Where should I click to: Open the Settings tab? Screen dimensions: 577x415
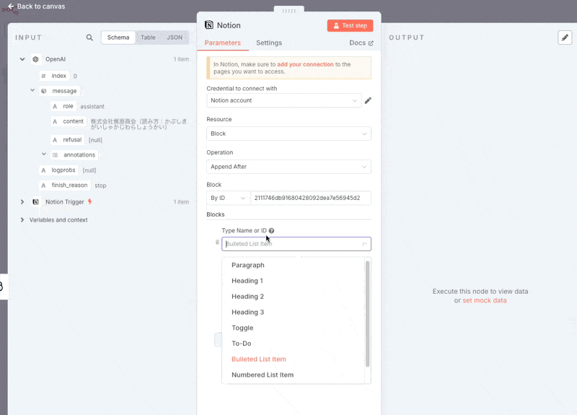[x=269, y=43]
